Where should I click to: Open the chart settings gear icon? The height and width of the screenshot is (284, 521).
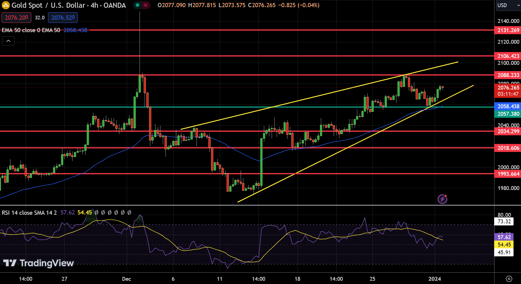tap(509, 279)
